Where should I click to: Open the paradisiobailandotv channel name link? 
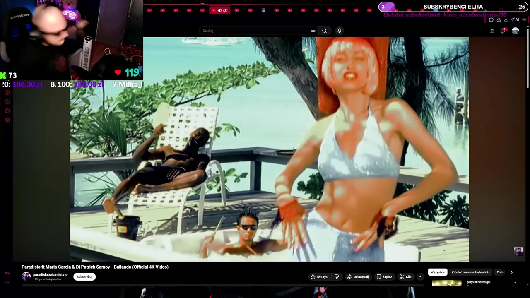(x=48, y=275)
